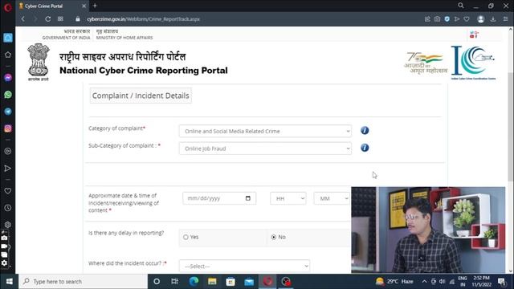Open sidebar flow send icon
The height and width of the screenshot is (289, 514).
coord(8,169)
